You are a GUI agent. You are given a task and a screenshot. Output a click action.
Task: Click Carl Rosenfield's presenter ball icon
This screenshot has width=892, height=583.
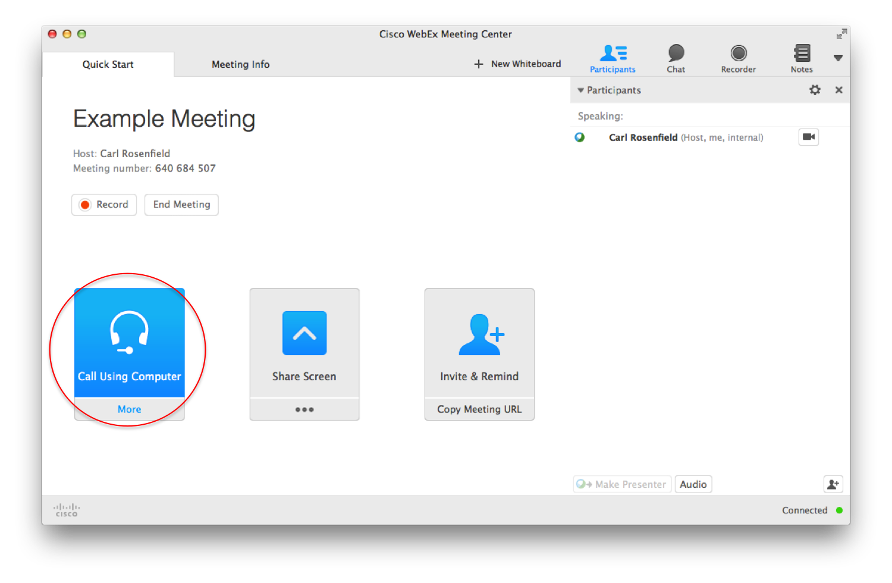point(580,137)
